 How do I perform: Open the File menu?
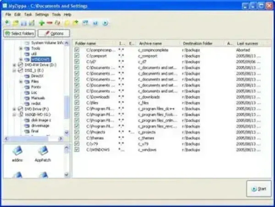tap(8, 15)
